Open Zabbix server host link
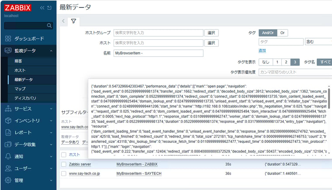Image resolution: width=332 pixels, height=190 pixels. [80, 164]
